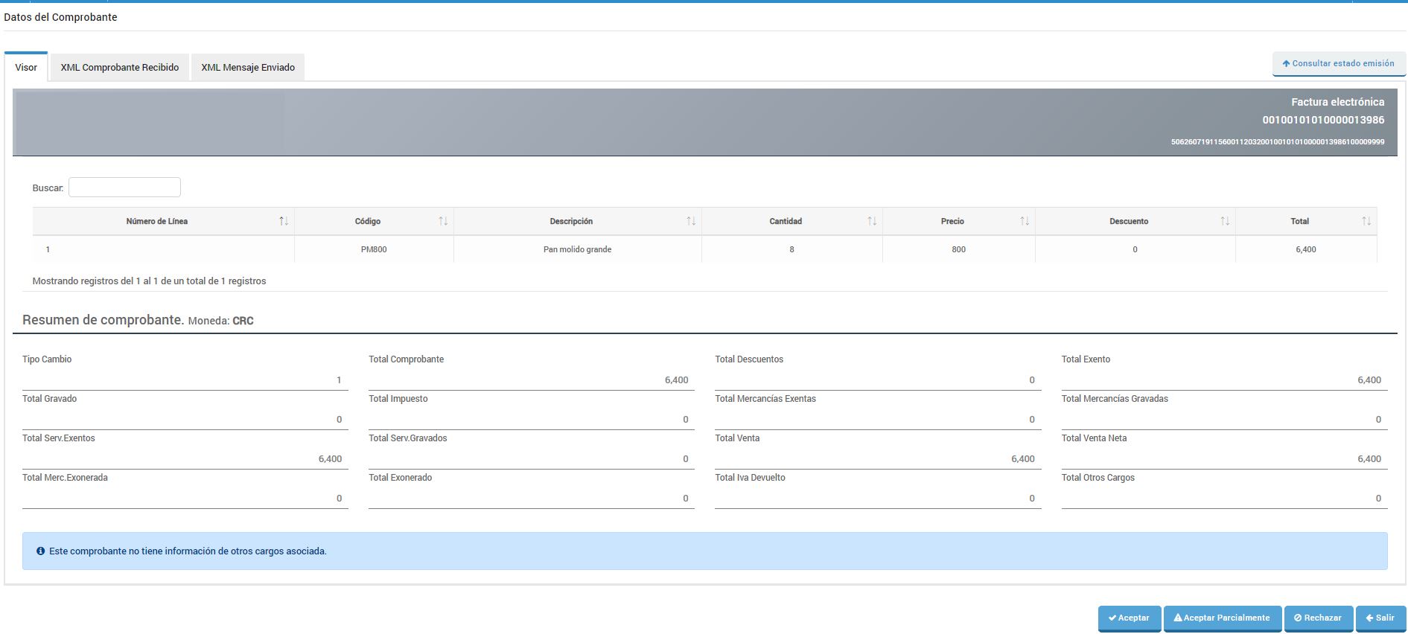Sort table by Código column arrows
Screen dimensions: 1408x634
point(443,221)
